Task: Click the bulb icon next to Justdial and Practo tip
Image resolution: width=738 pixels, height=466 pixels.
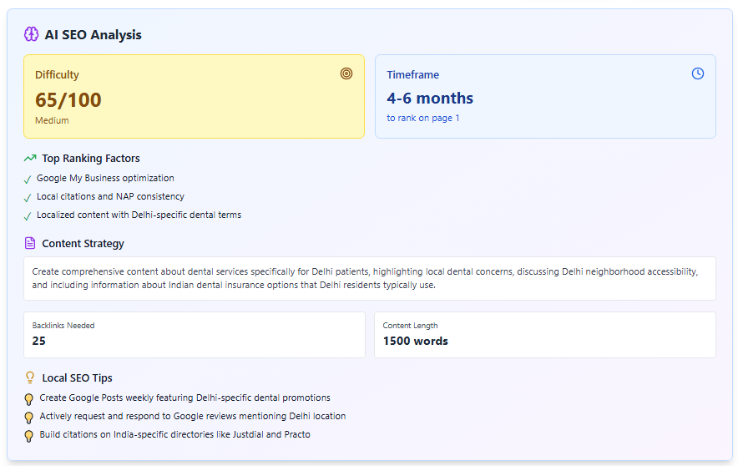Action: (x=28, y=436)
